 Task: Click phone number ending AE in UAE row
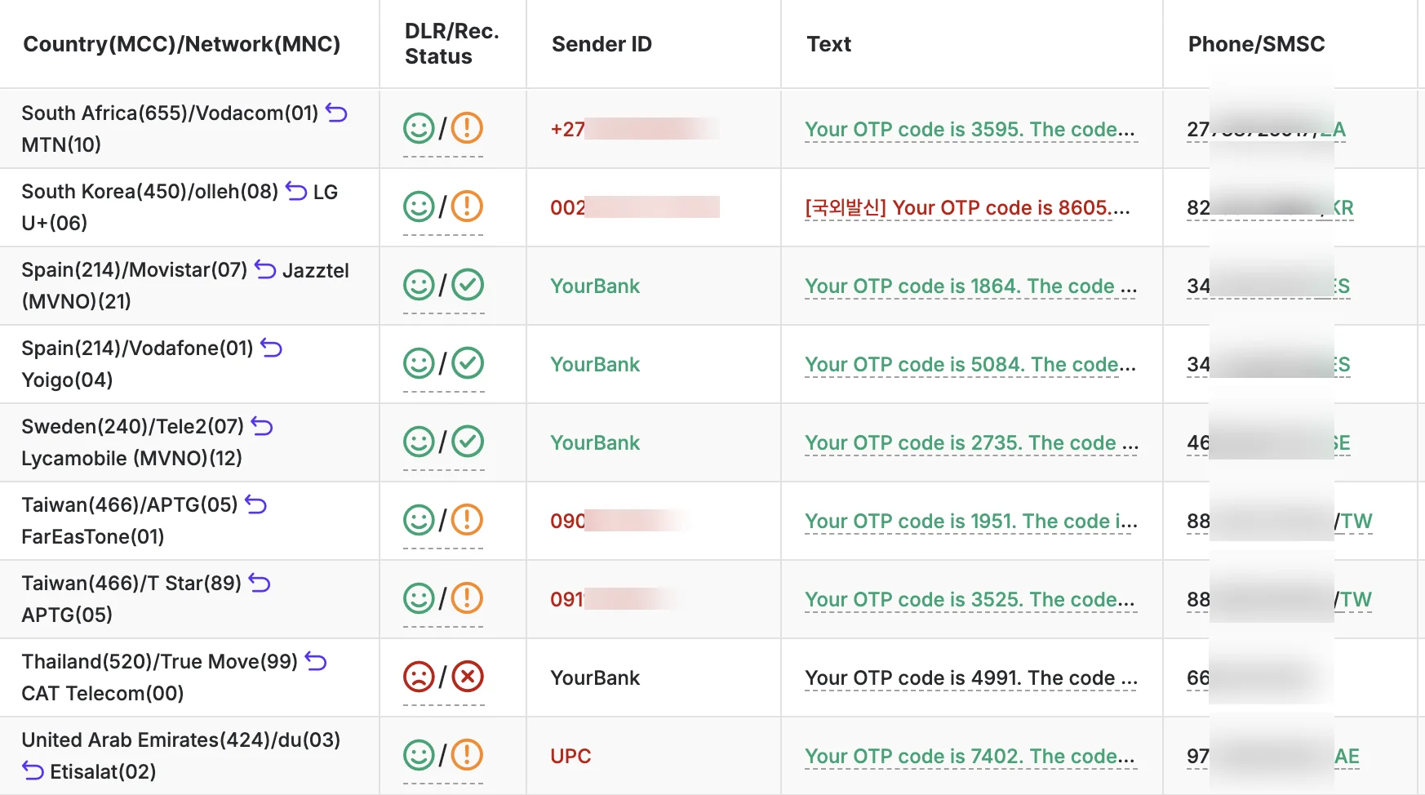(x=1273, y=756)
